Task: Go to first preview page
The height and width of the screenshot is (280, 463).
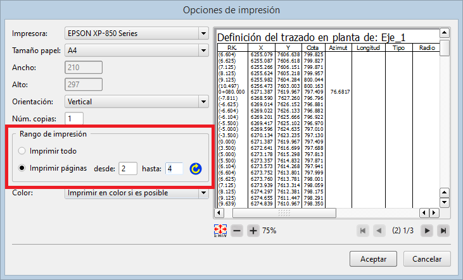Action: click(x=363, y=231)
